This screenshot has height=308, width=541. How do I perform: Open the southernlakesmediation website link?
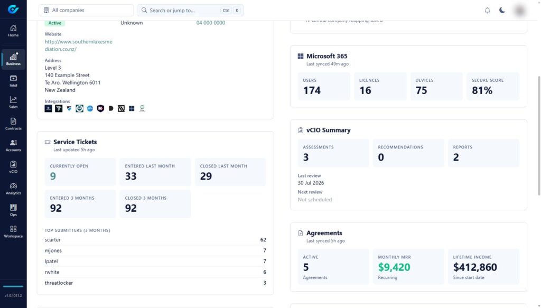point(78,45)
